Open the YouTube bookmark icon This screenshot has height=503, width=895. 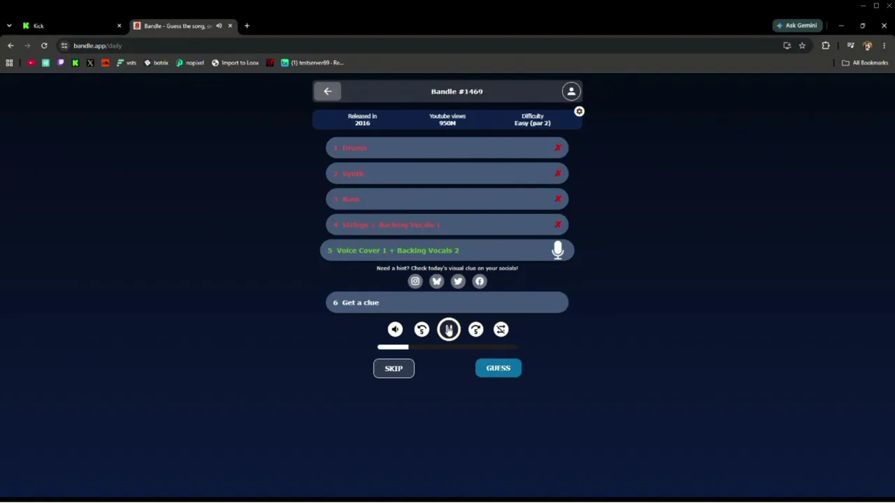(x=31, y=63)
